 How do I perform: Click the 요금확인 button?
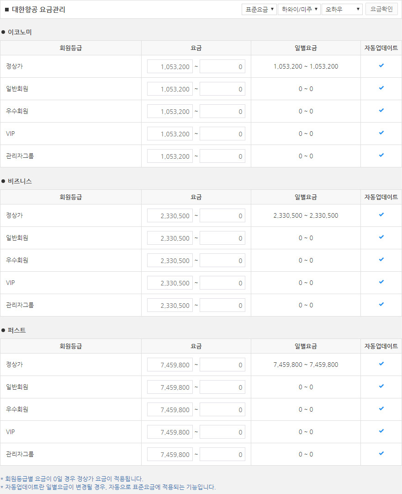click(381, 9)
